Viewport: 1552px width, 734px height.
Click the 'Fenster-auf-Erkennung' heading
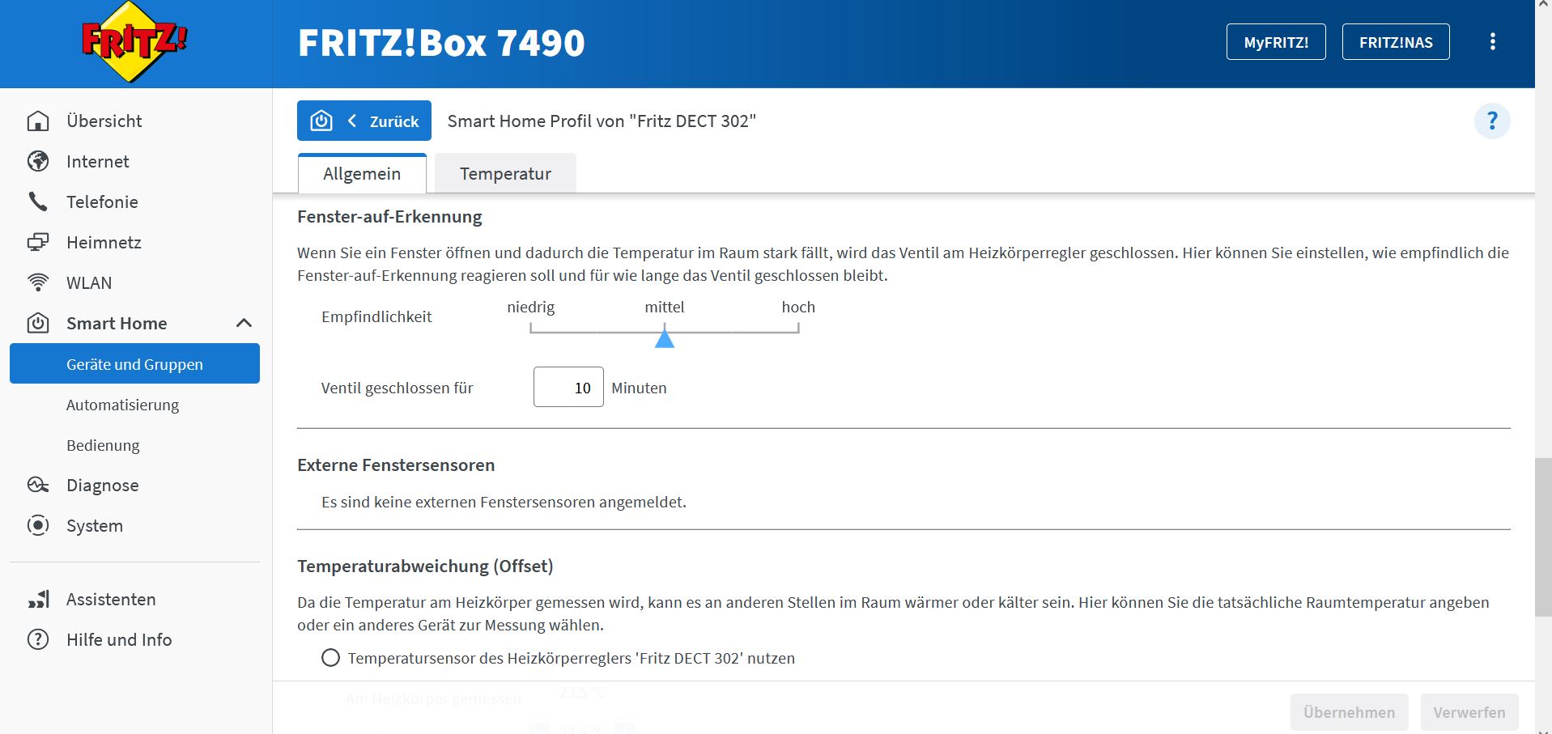coord(389,217)
